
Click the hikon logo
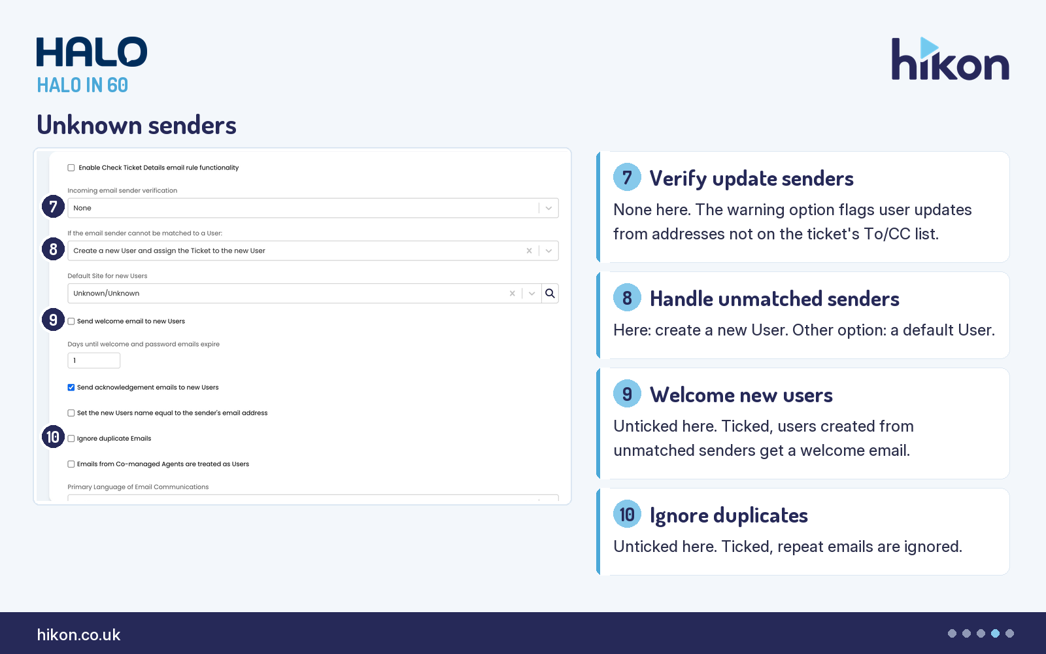coord(950,60)
